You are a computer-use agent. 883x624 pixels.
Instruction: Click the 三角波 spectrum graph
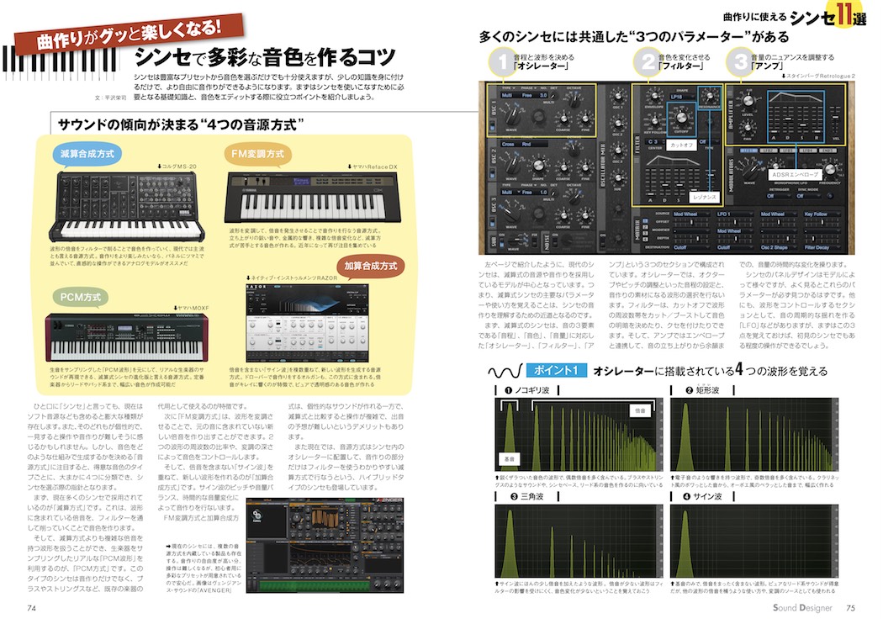coord(579,542)
